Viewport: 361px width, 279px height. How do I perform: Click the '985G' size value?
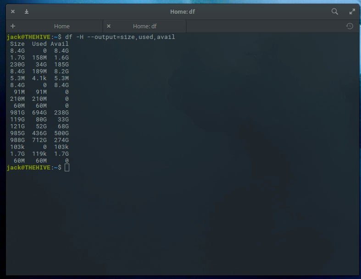point(17,133)
